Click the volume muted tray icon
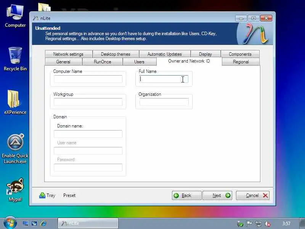Image resolution: width=305 pixels, height=229 pixels. tap(268, 224)
